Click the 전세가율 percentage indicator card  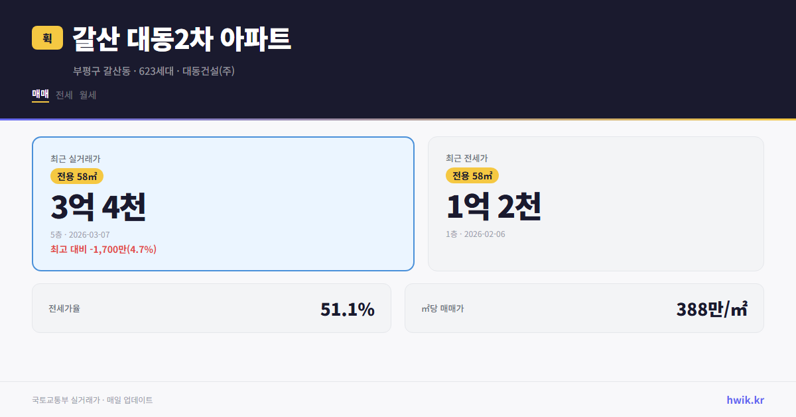[x=212, y=308]
